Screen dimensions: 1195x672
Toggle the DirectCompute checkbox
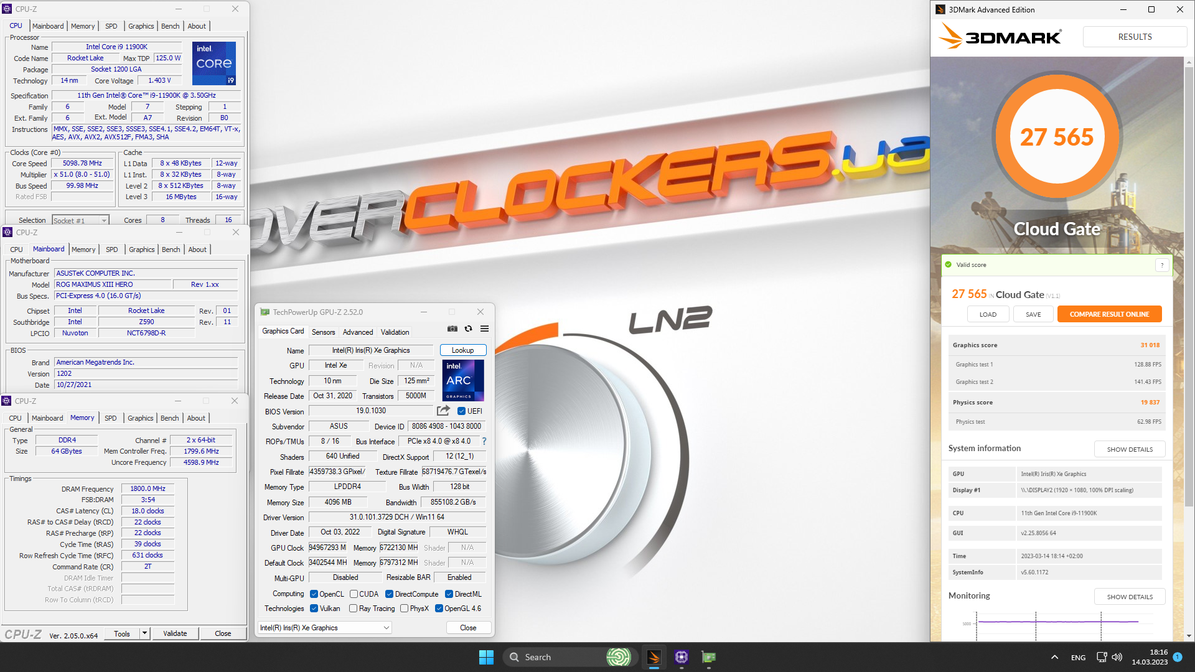(389, 594)
